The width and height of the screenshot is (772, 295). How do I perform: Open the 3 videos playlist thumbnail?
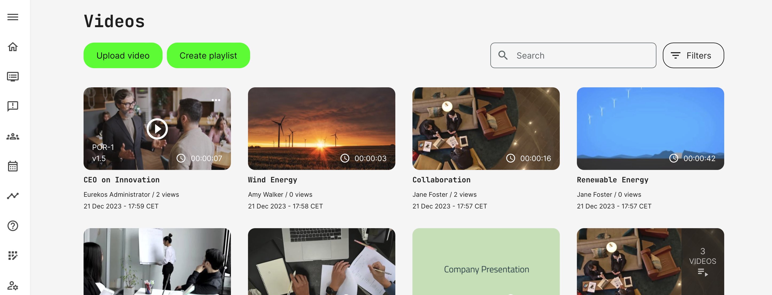[650, 261]
